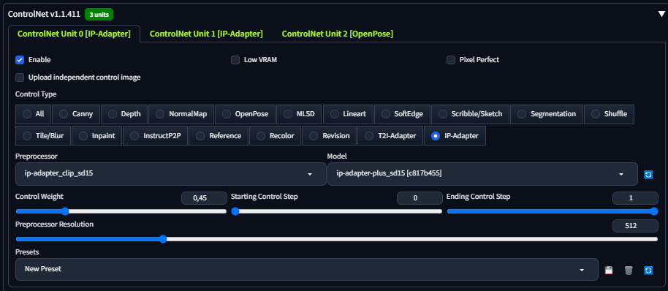Refresh the presets list
The height and width of the screenshot is (291, 668).
pos(648,270)
